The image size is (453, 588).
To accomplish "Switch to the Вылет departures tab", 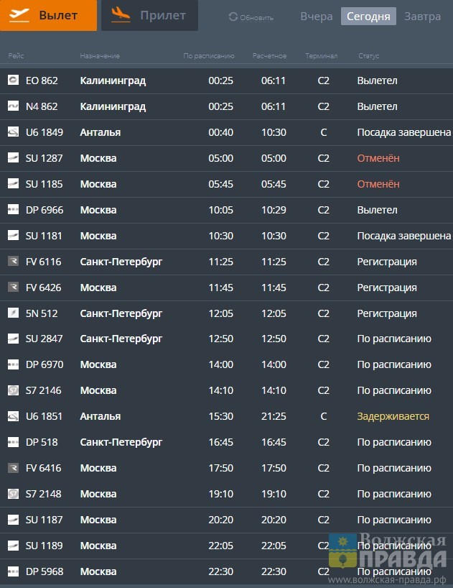I will tap(48, 15).
